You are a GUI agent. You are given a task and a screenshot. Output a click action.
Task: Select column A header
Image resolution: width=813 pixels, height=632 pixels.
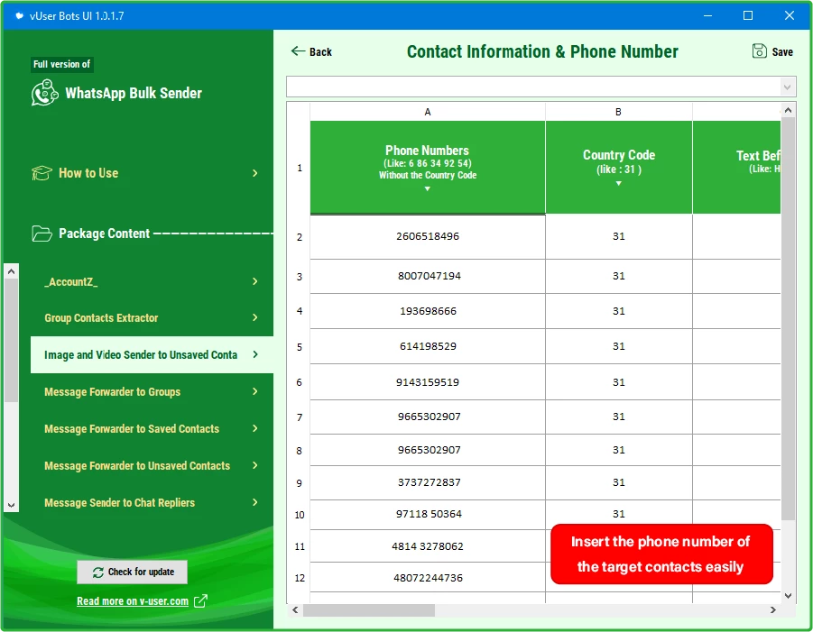(x=428, y=112)
